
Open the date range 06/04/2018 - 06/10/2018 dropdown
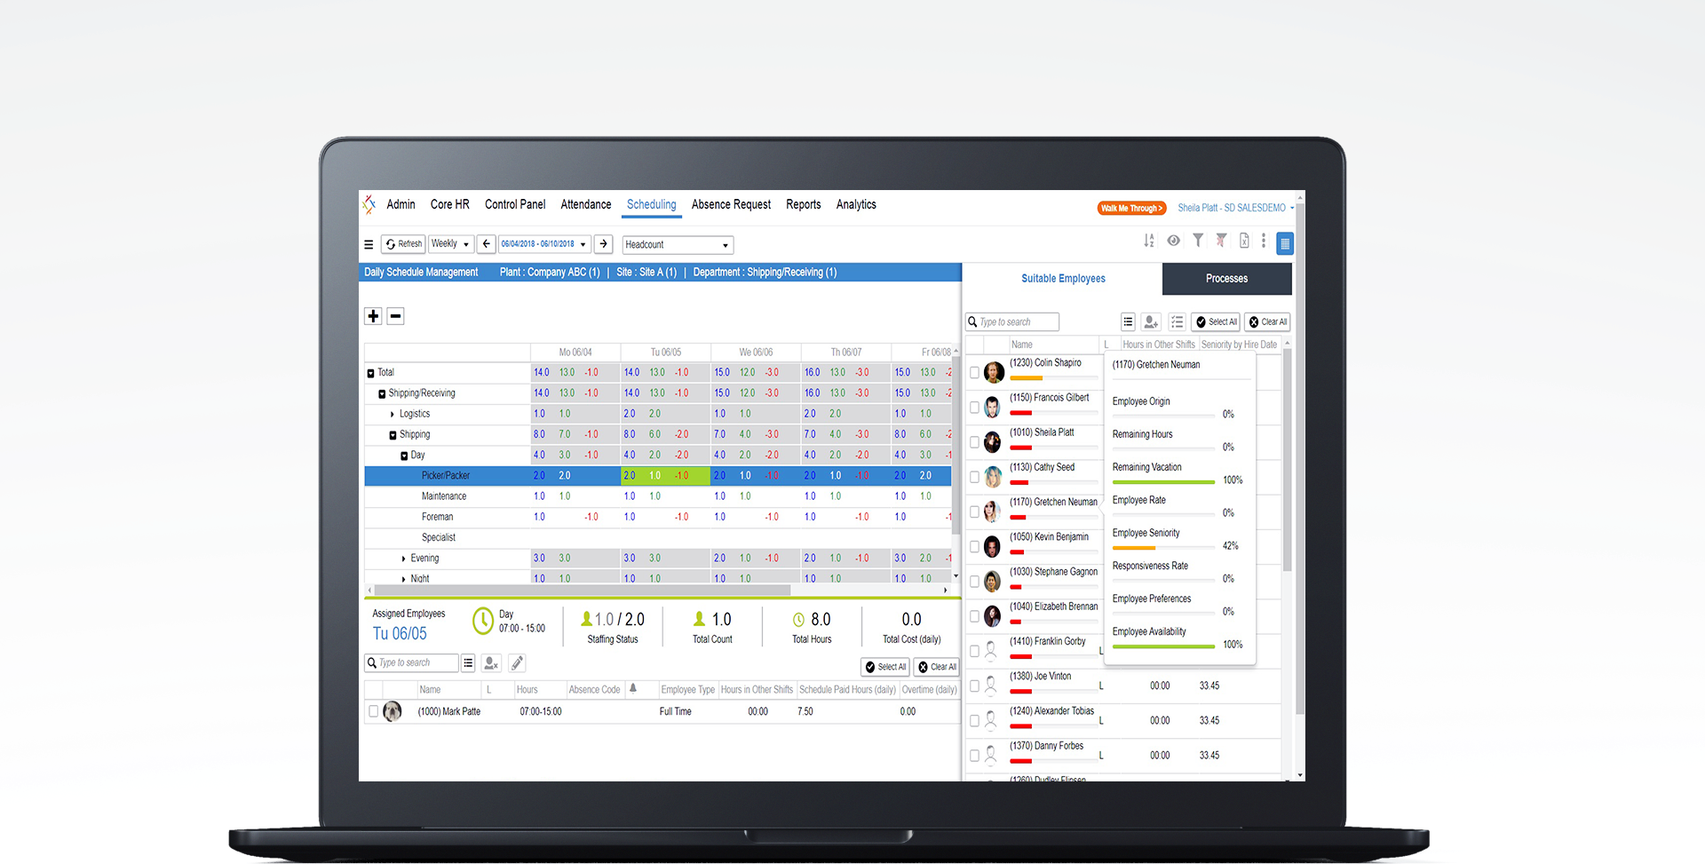543,244
